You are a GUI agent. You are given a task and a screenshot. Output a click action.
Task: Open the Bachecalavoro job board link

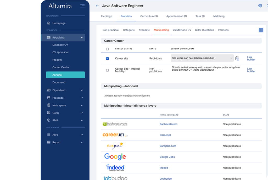[168, 124]
